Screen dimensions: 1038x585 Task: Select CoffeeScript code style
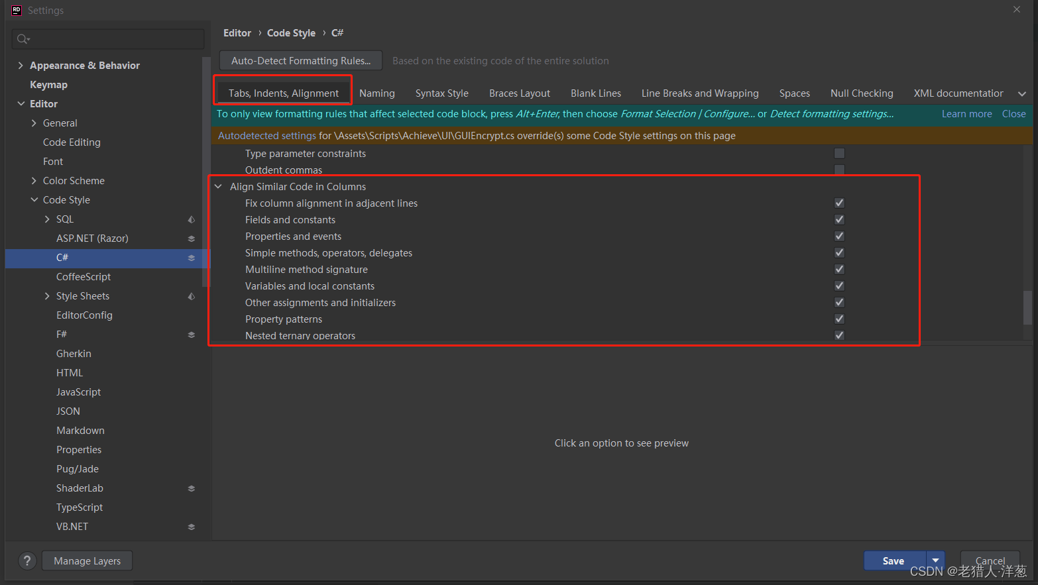click(x=84, y=277)
